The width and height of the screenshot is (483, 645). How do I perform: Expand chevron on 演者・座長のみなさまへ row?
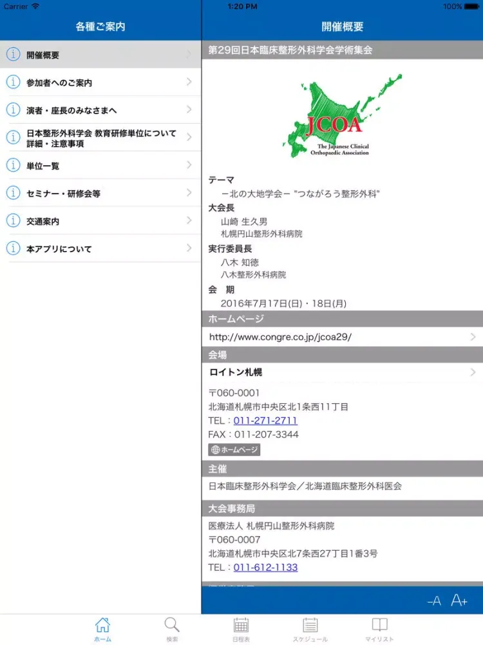(189, 110)
